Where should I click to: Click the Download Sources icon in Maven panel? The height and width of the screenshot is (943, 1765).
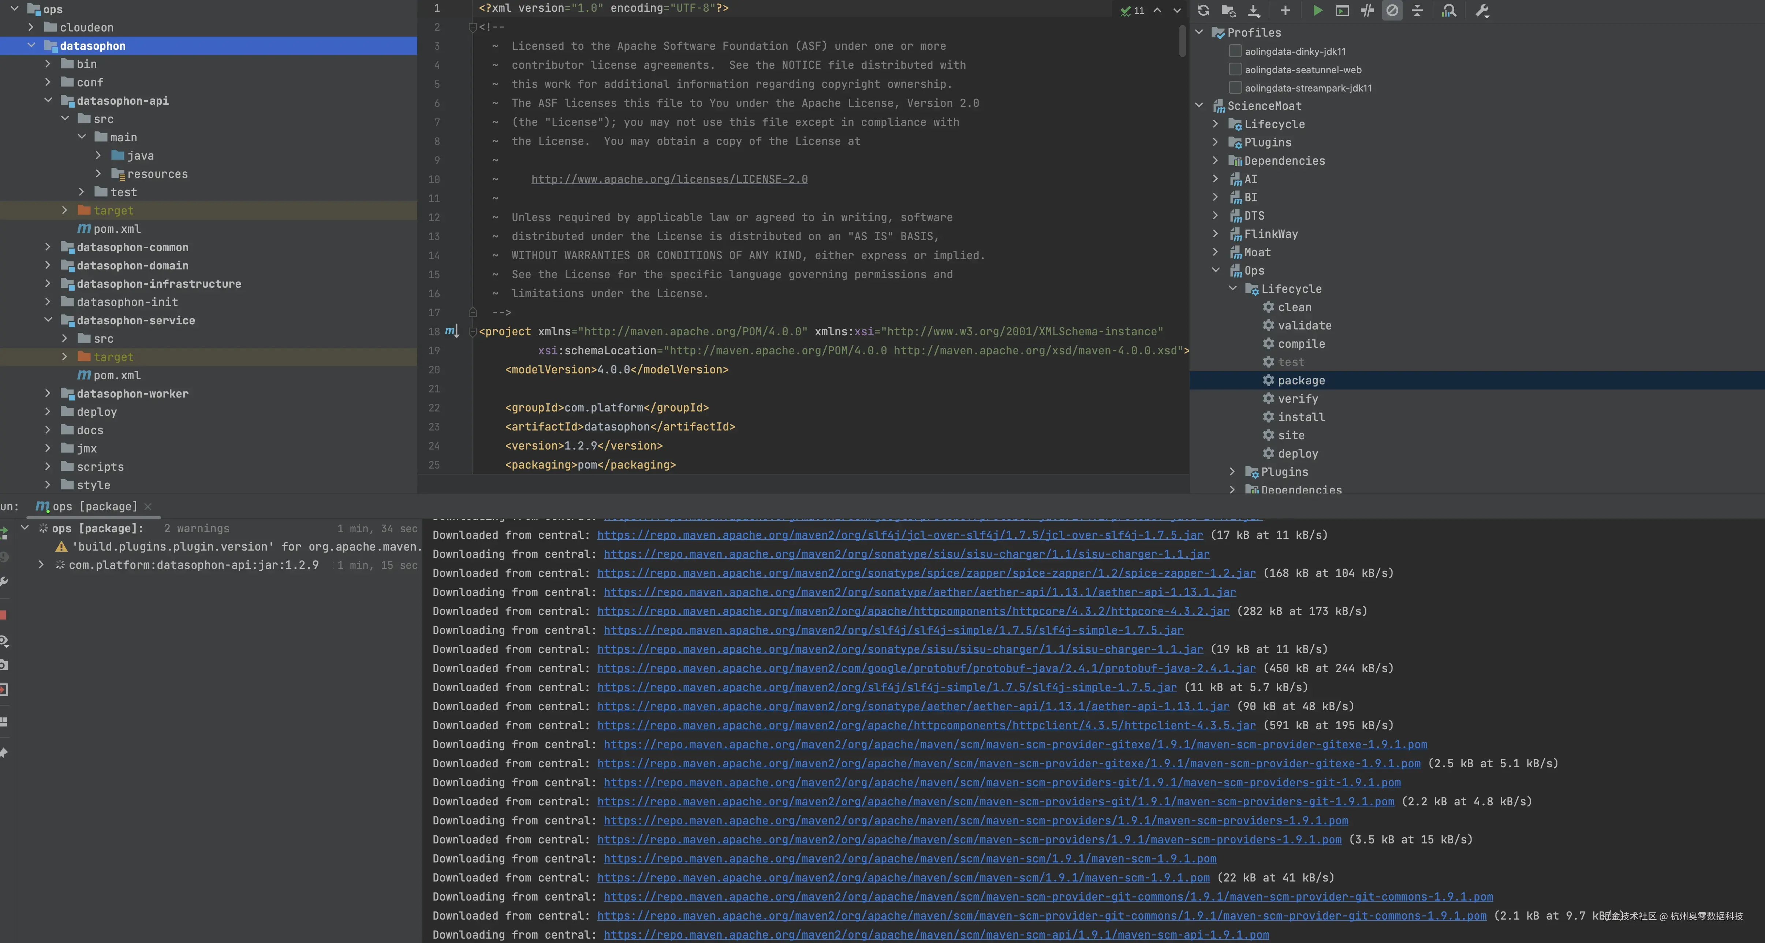click(1254, 11)
